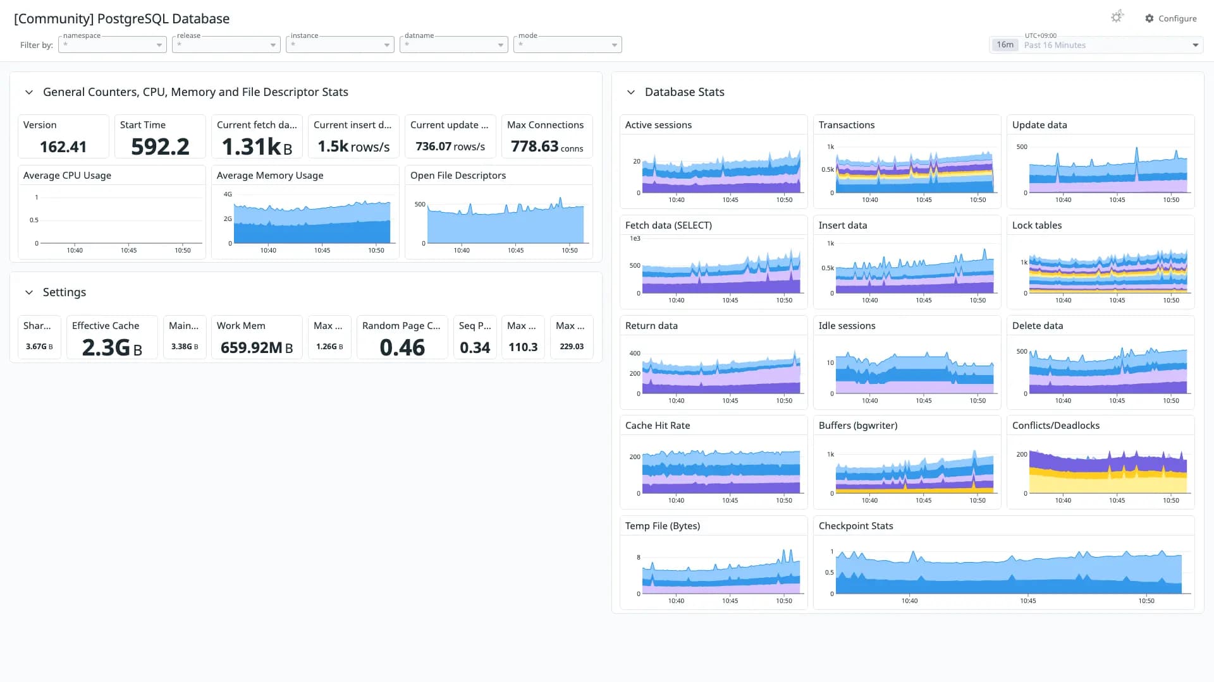Collapse the Database Stats section
Screen dimensions: 1214x682
[631, 92]
